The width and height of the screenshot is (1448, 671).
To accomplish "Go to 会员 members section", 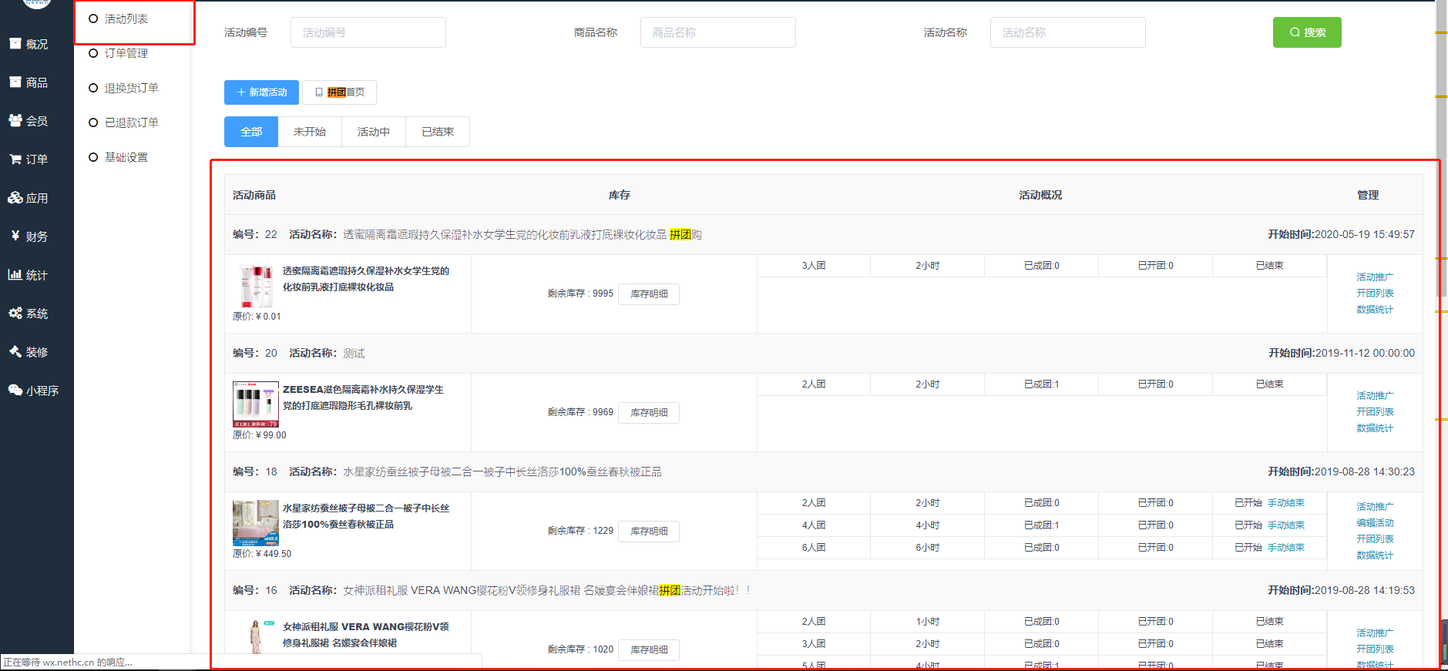I will (29, 121).
